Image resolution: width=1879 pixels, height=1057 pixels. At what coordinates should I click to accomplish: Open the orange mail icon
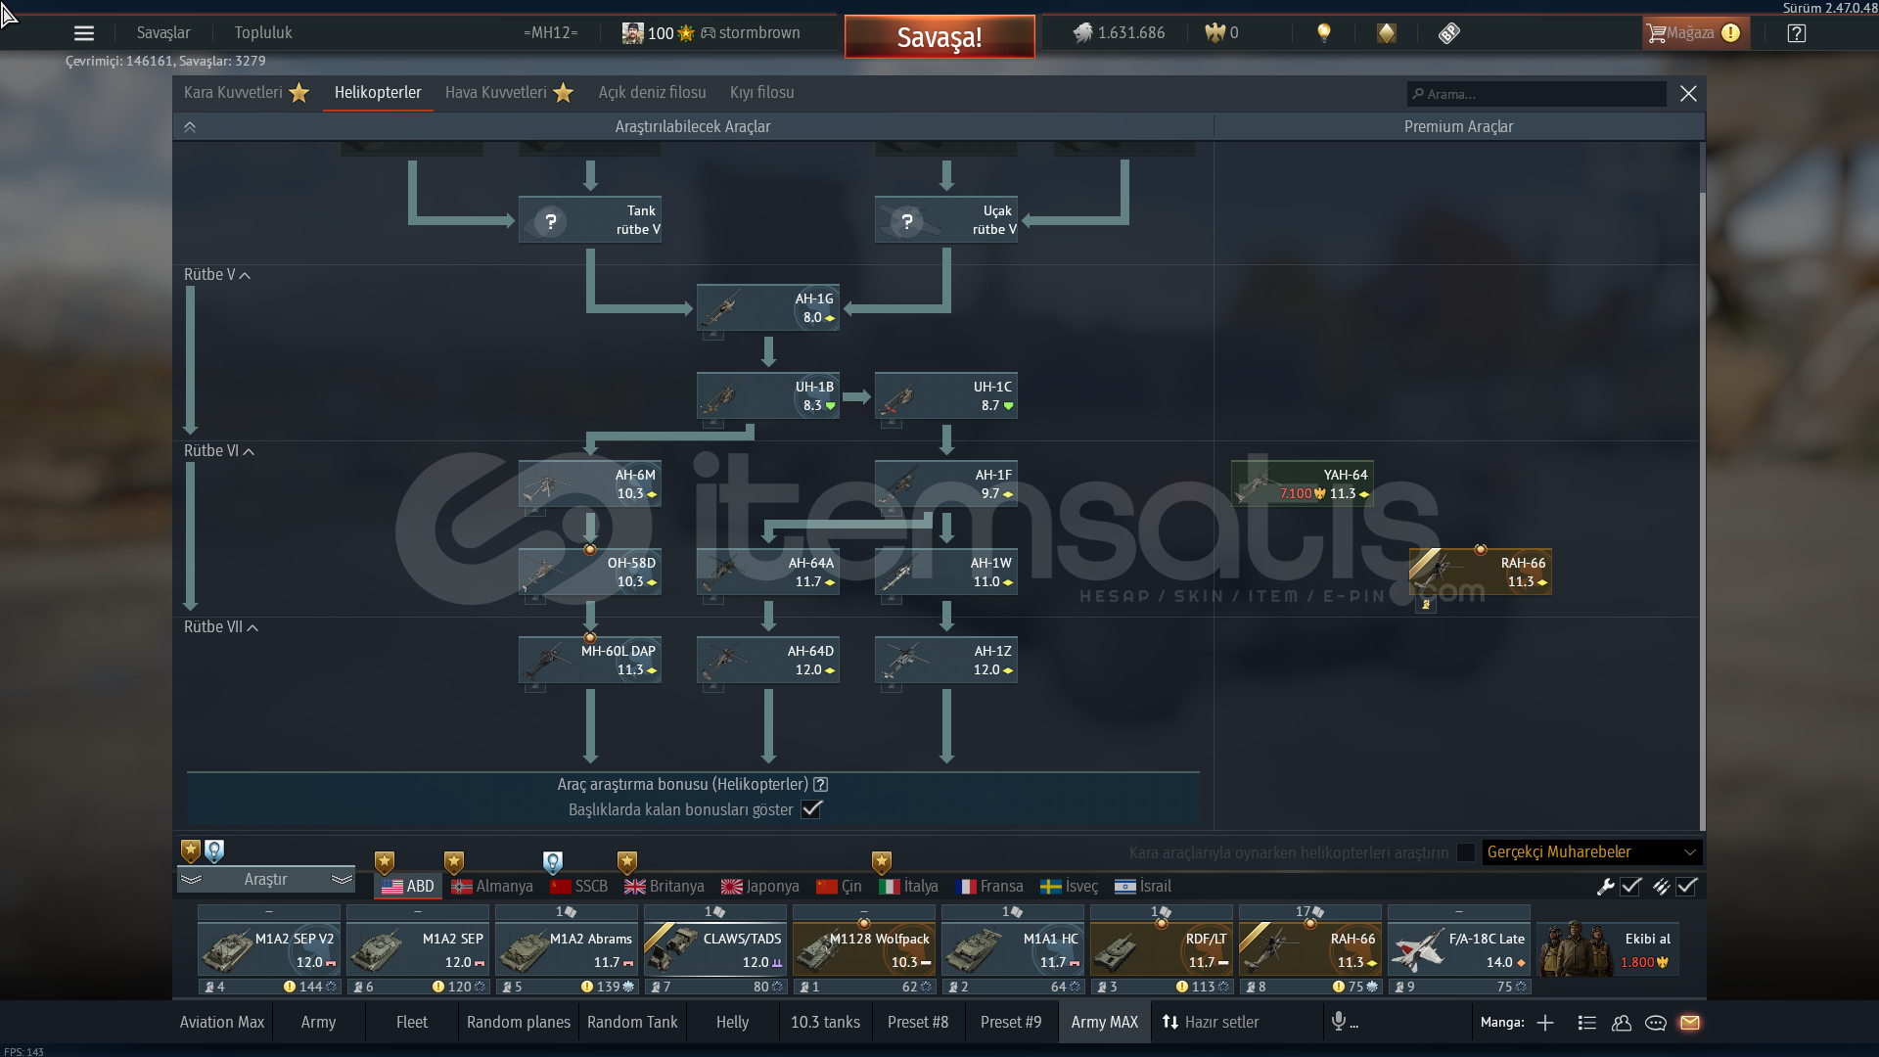[x=1690, y=1023]
